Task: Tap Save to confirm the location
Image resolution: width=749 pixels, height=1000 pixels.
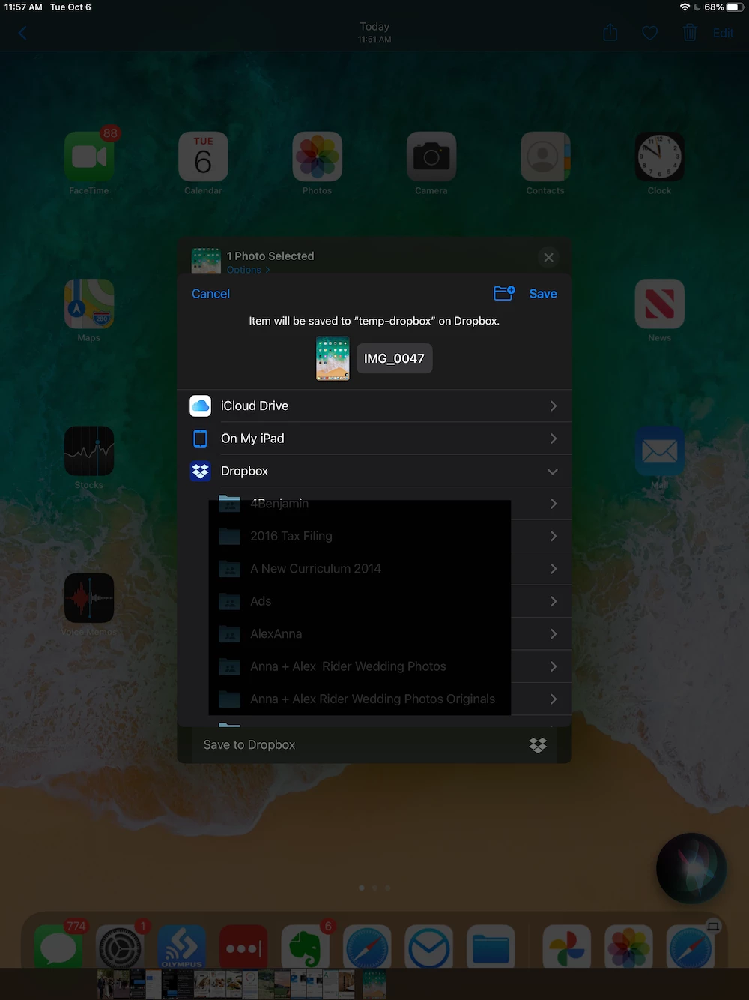Action: (543, 294)
